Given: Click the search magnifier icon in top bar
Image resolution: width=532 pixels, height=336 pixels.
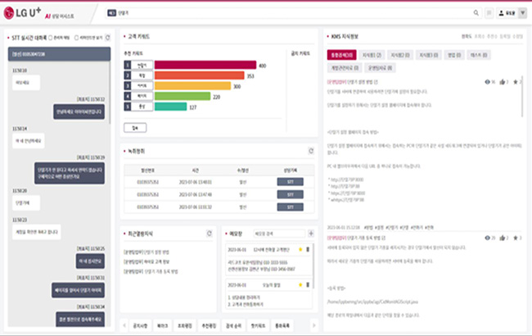Looking at the screenshot, I should coord(476,13).
